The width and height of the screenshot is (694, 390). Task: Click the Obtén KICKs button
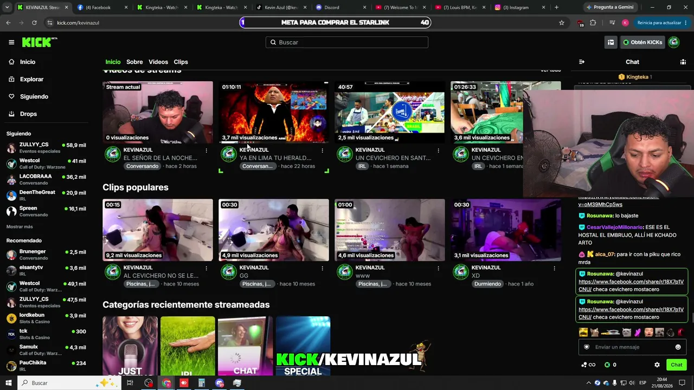[642, 42]
